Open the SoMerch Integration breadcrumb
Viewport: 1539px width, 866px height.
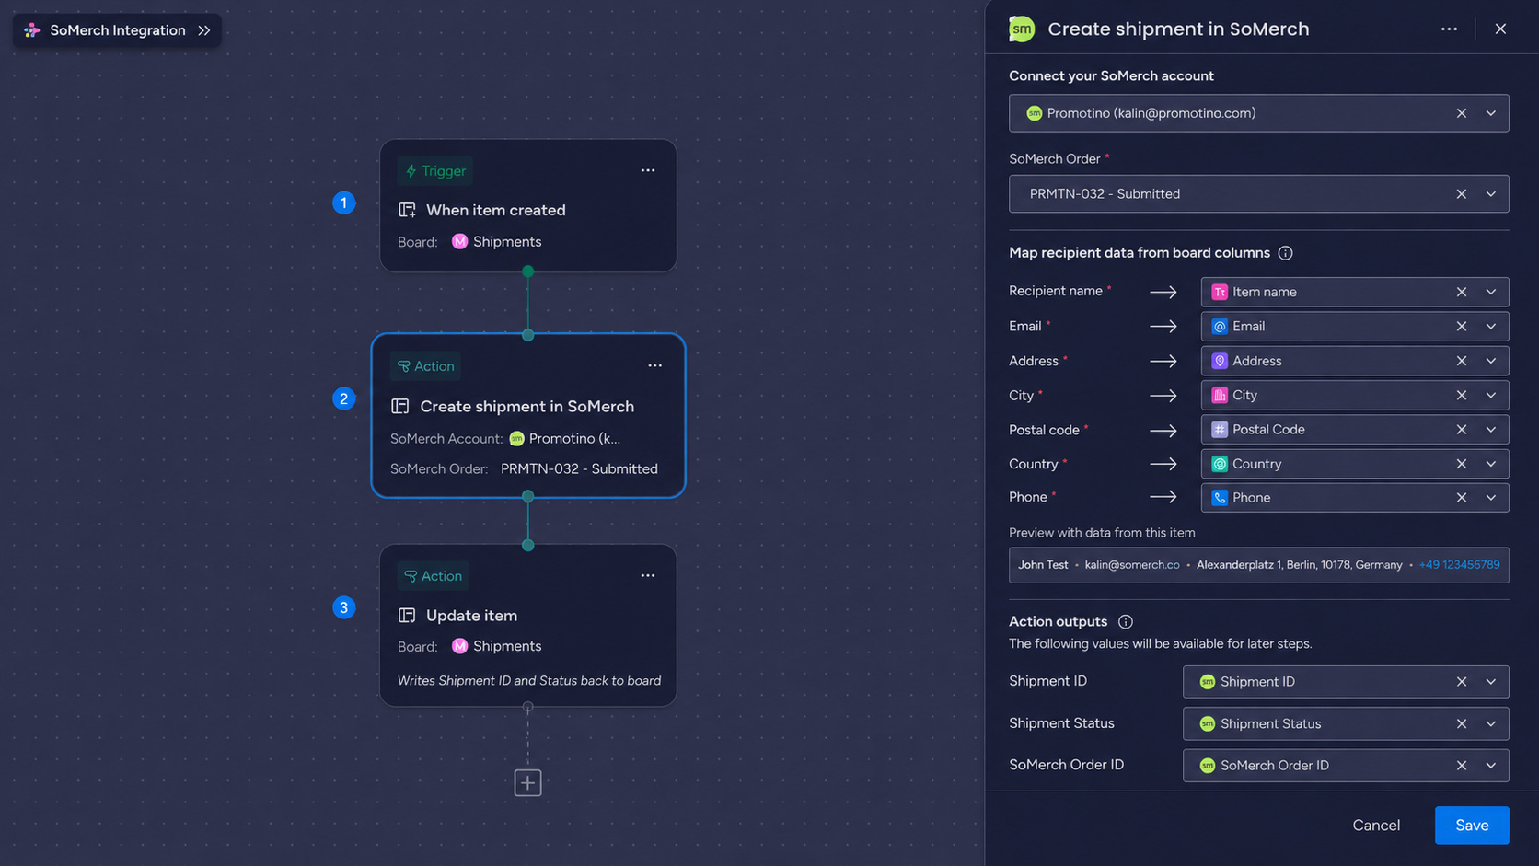pos(117,30)
